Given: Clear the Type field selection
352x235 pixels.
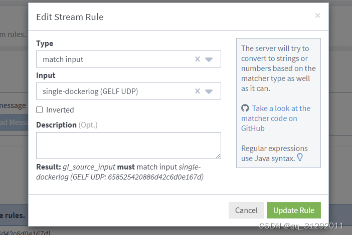Looking at the screenshot, I should [x=198, y=59].
